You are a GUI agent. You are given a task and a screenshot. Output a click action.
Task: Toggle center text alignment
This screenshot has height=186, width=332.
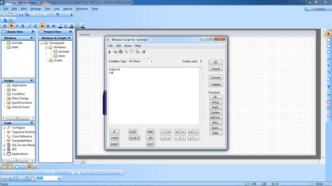click(x=48, y=26)
